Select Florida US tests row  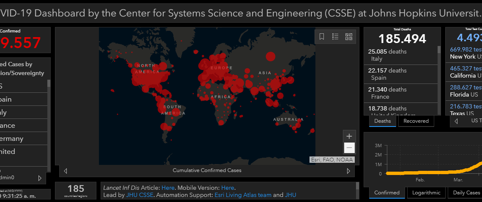(x=464, y=91)
